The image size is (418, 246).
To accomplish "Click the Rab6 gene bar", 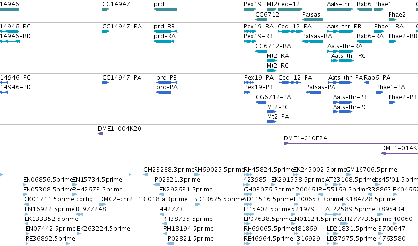I will 364,9.
